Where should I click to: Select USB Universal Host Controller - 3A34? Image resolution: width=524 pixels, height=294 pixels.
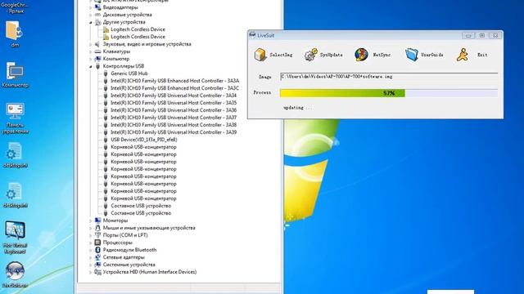click(x=174, y=96)
